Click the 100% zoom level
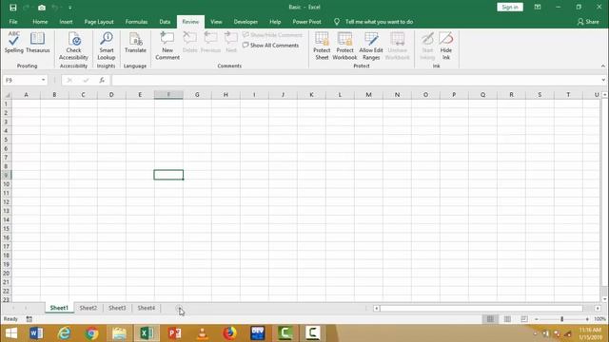This screenshot has height=342, width=609. 599,319
